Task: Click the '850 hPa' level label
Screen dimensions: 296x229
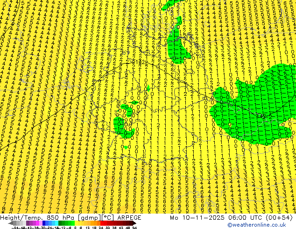Action: pyautogui.click(x=60, y=218)
